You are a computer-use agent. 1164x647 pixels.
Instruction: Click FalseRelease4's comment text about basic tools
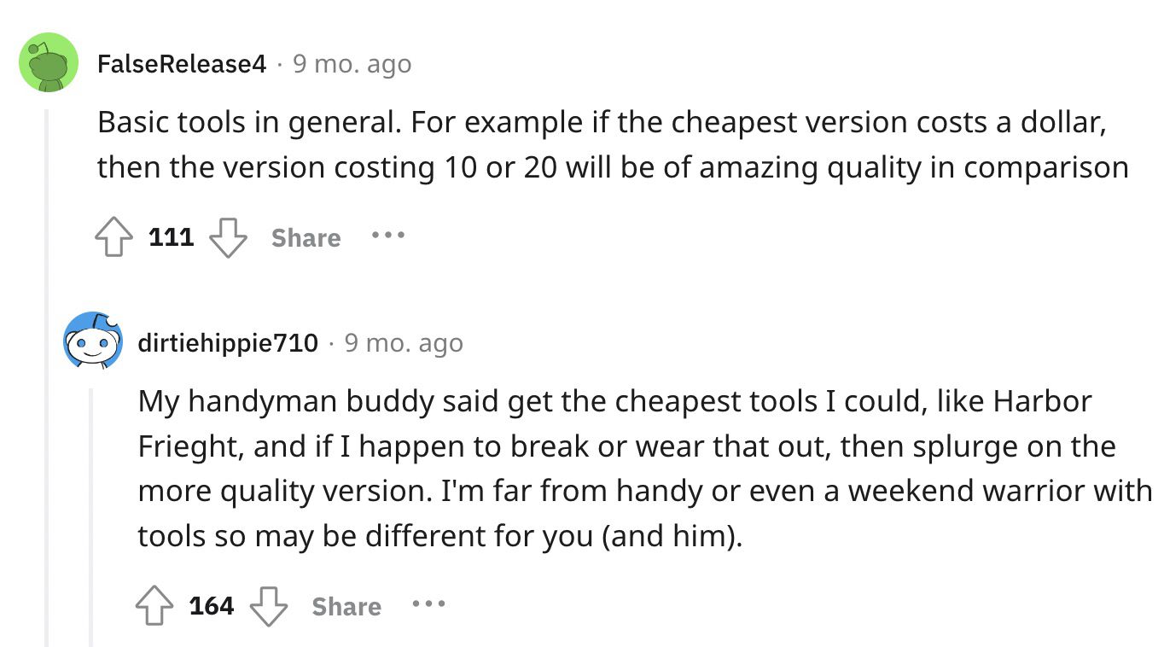(613, 145)
